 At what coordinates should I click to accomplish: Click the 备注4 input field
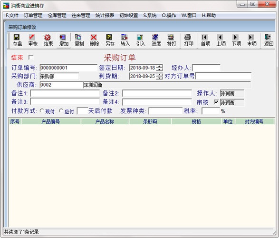[157, 102]
